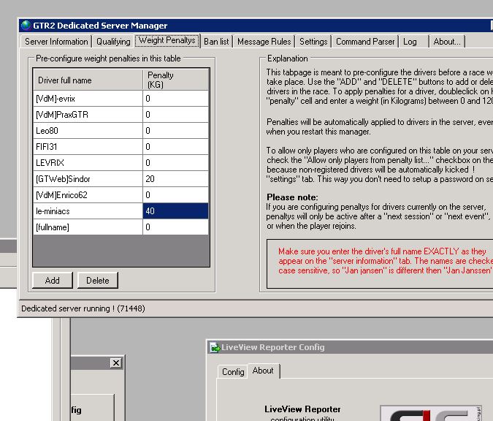Viewport: 493px width, 421px height.
Task: Close the small background window with X
Action: pos(116,363)
